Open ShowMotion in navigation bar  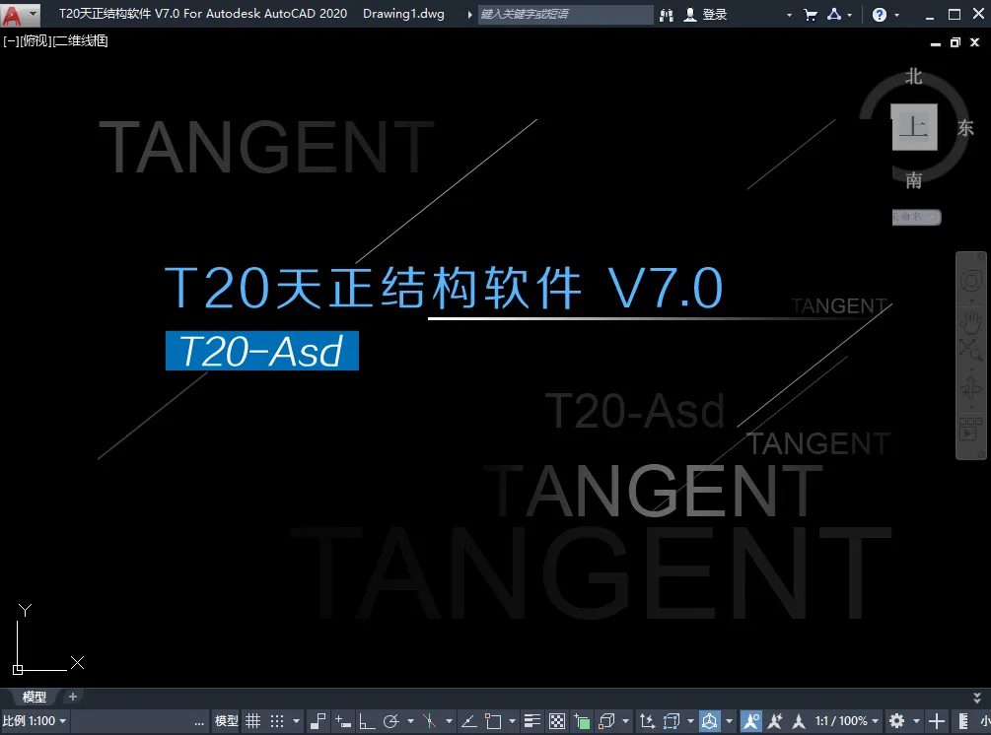[970, 429]
